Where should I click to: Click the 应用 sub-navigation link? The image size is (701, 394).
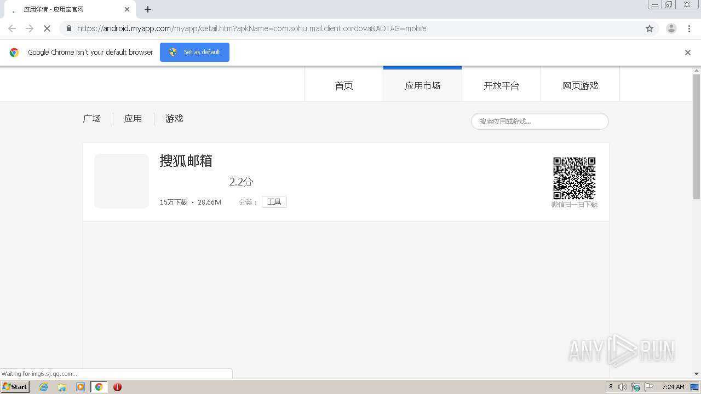pos(133,119)
